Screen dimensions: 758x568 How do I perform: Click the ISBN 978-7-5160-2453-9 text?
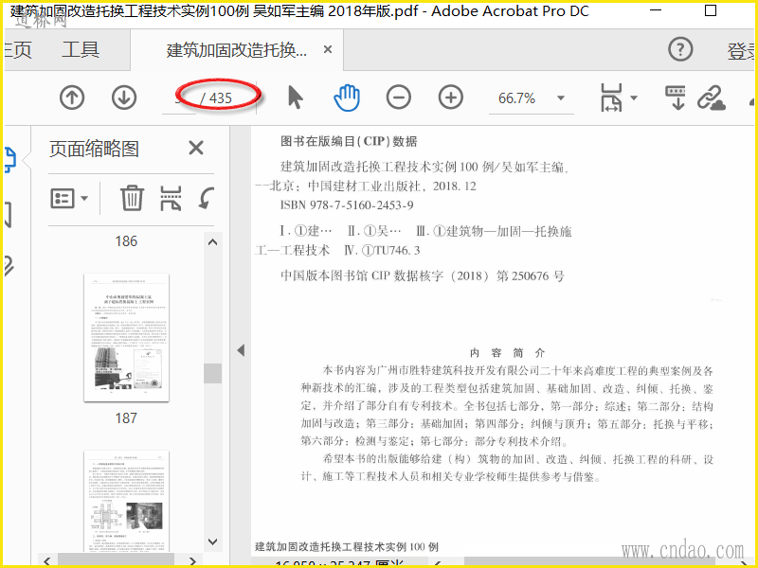(x=347, y=205)
